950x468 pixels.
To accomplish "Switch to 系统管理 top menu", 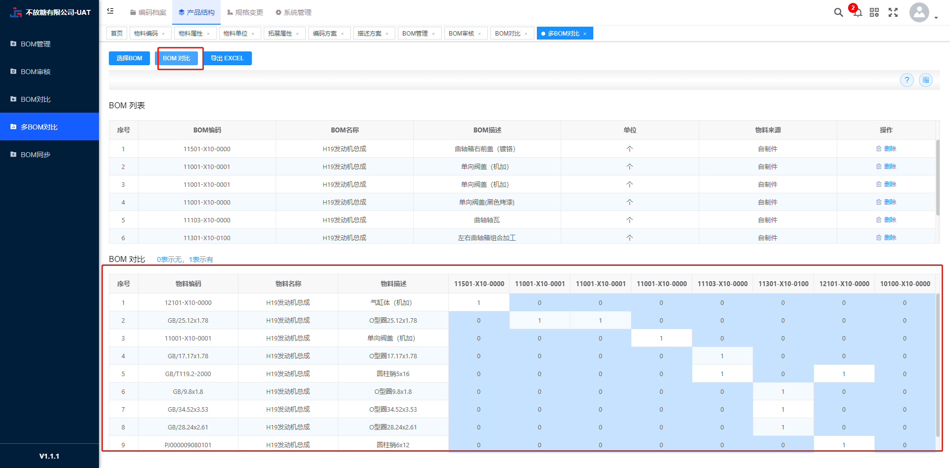I will click(x=293, y=12).
